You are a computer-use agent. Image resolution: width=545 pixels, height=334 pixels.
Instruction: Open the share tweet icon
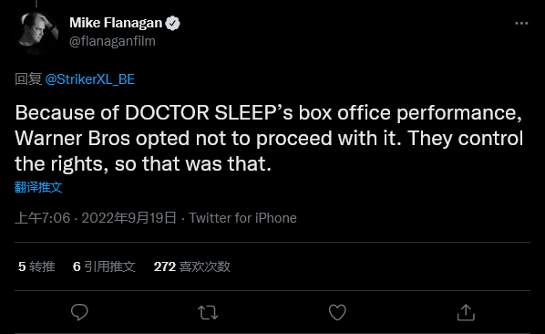point(466,312)
